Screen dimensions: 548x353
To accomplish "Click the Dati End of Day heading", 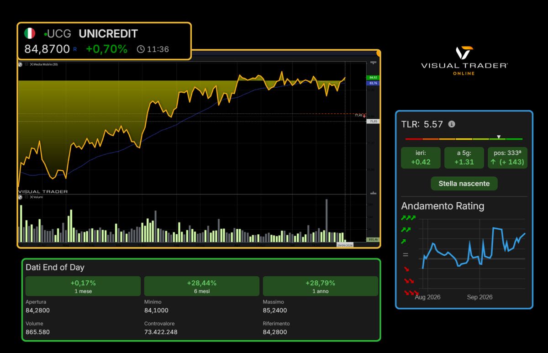I will point(55,268).
